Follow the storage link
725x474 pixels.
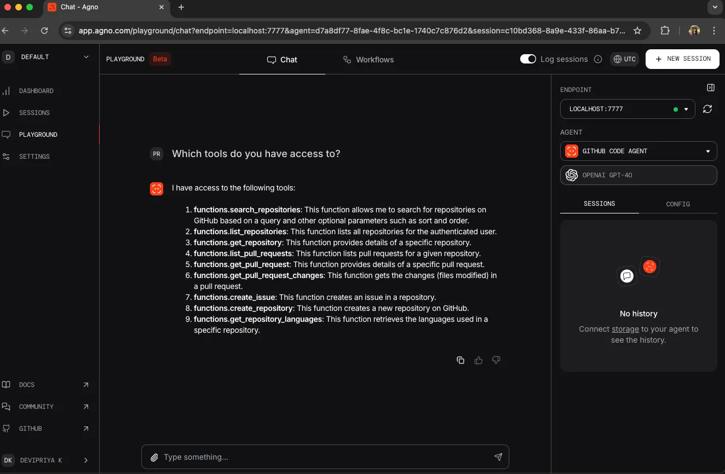coord(625,329)
